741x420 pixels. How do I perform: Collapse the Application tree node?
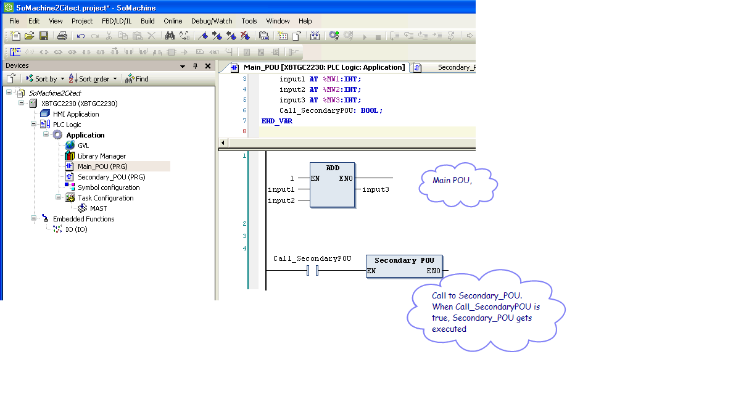[x=46, y=135]
